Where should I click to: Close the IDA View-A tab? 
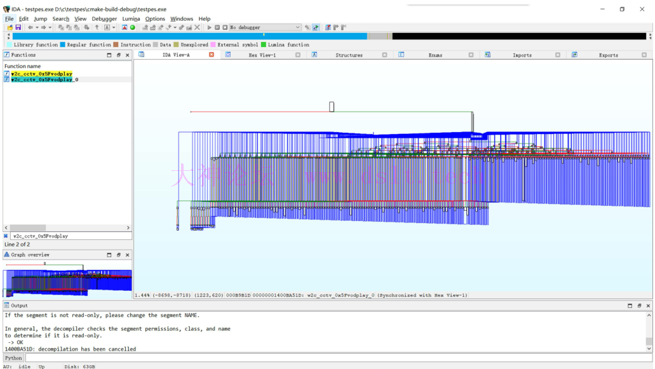coord(212,55)
